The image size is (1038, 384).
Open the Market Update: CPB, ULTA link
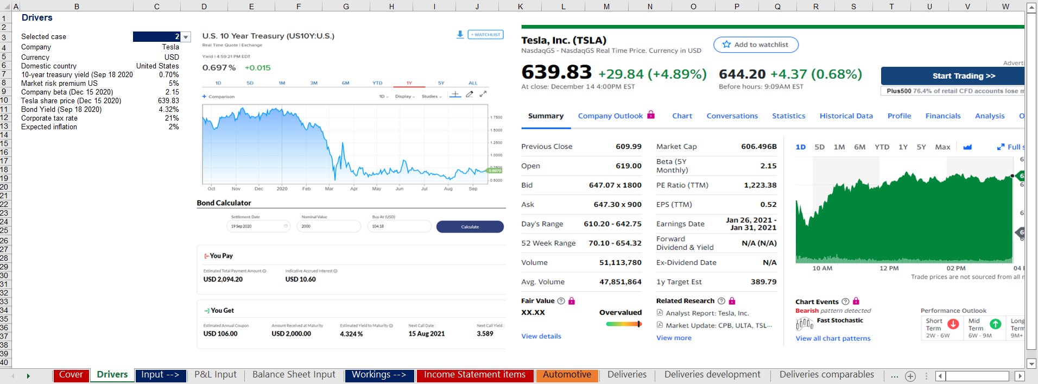[719, 325]
